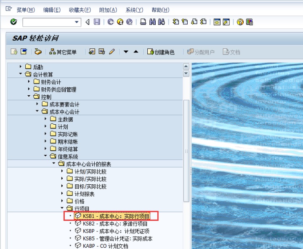The image size is (303, 249).
Task: Click the 创建角色 button
Action: tap(161, 52)
